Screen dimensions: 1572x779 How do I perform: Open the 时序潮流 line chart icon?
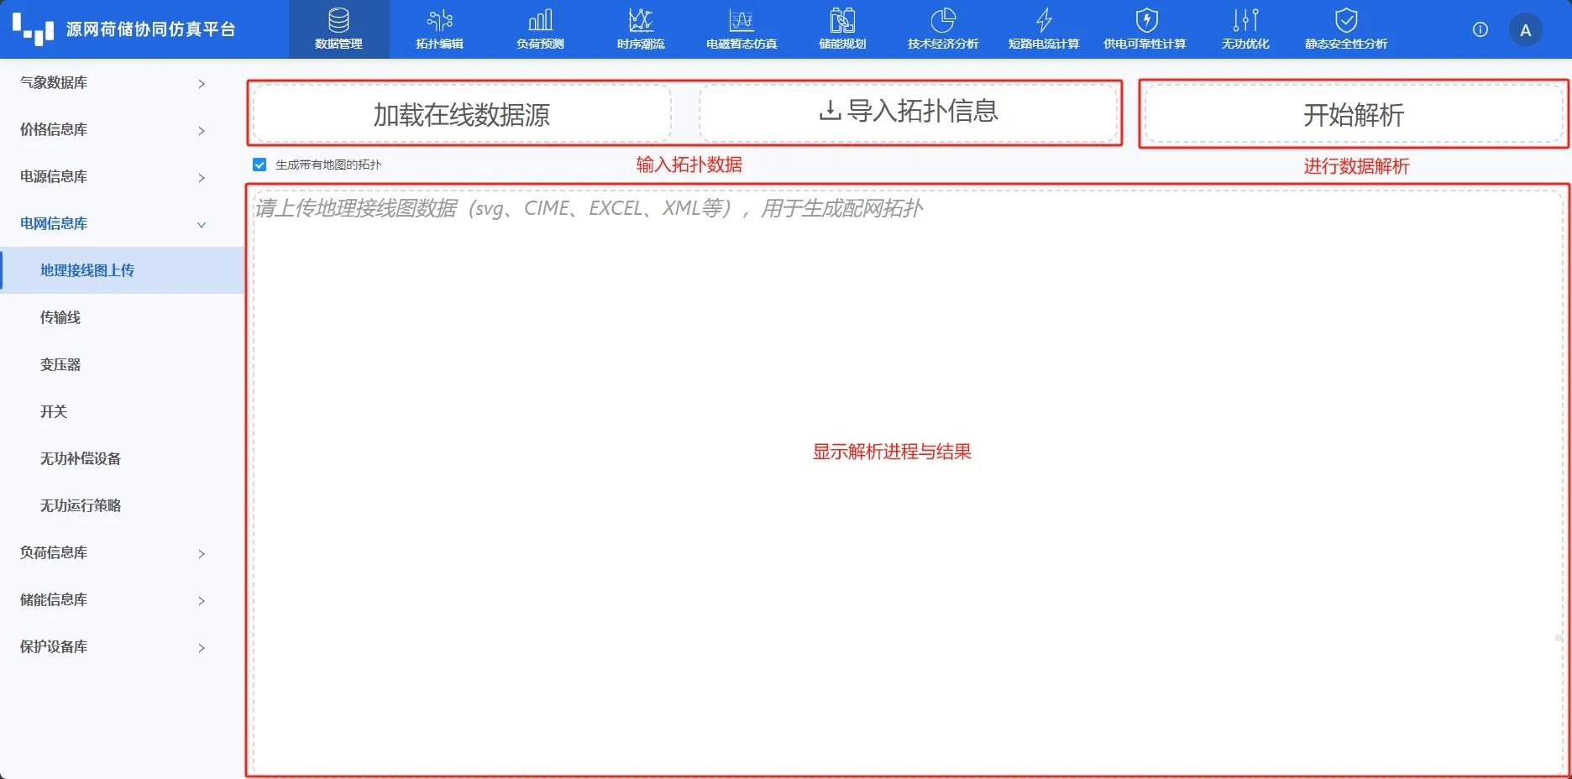point(641,20)
